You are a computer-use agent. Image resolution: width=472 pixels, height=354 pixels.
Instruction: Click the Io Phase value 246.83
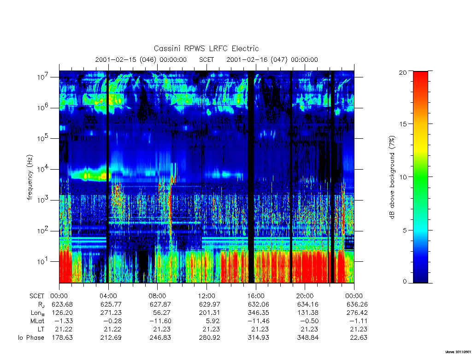coord(160,338)
